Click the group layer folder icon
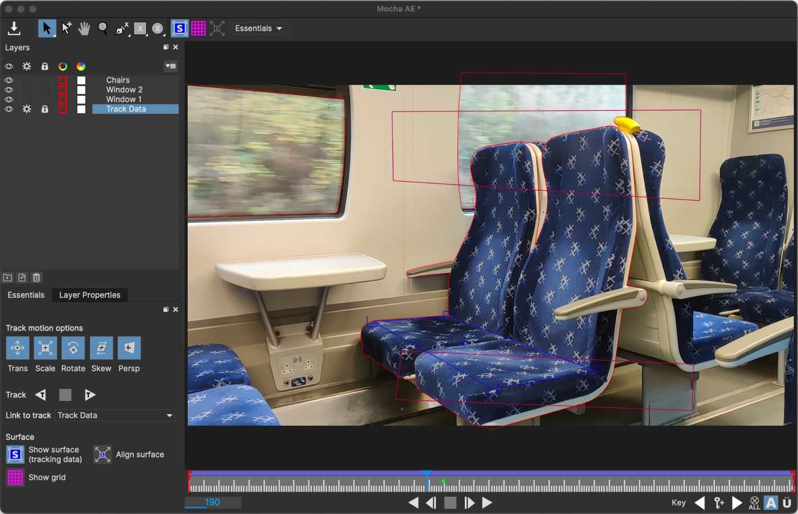 pos(8,277)
